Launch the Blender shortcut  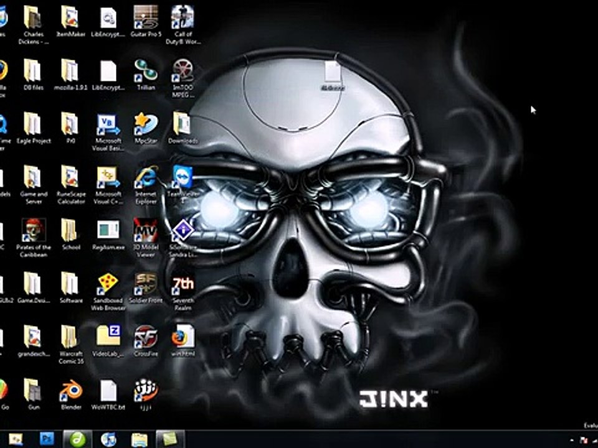(x=70, y=394)
